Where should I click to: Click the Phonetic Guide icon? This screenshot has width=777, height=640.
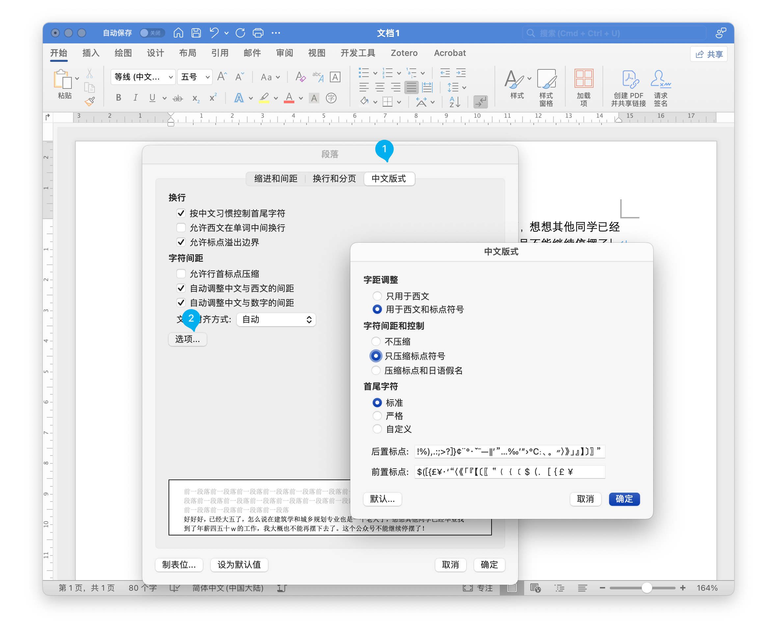(x=318, y=77)
